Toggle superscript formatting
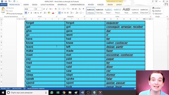 coord(41,13)
